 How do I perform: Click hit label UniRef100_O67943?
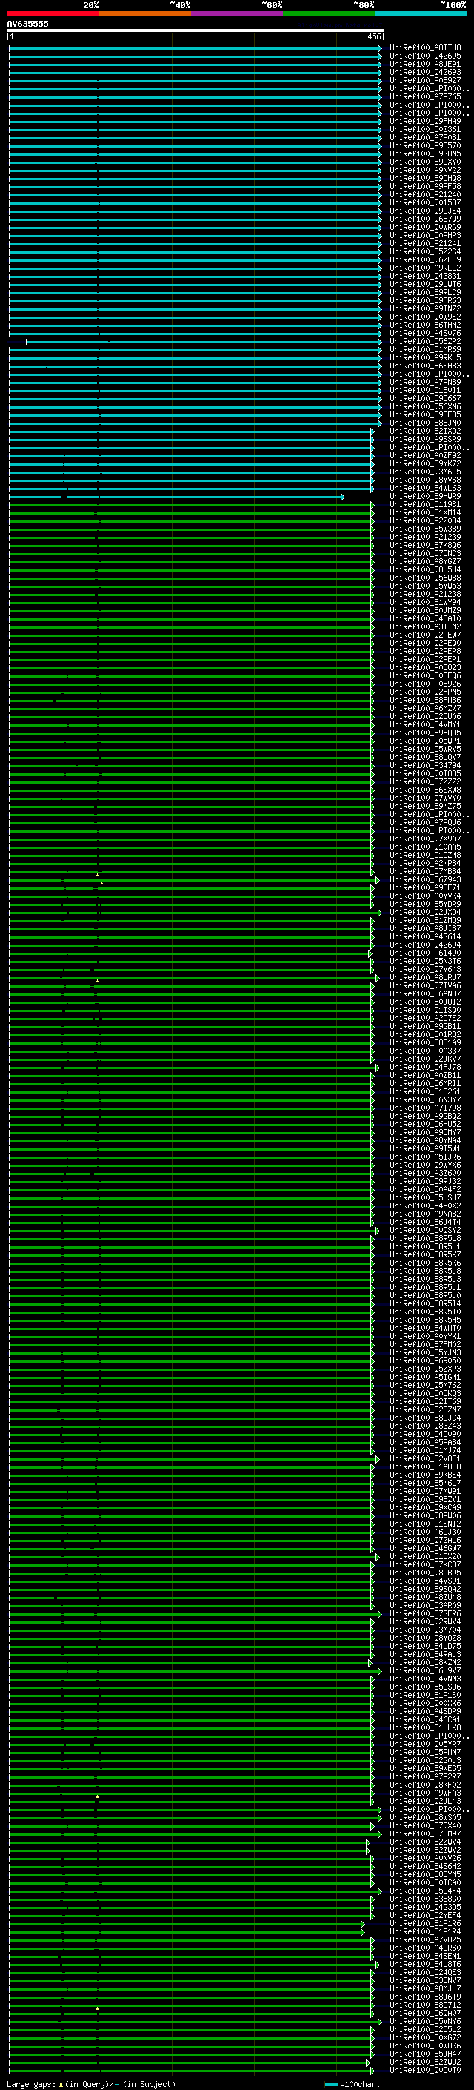click(424, 879)
